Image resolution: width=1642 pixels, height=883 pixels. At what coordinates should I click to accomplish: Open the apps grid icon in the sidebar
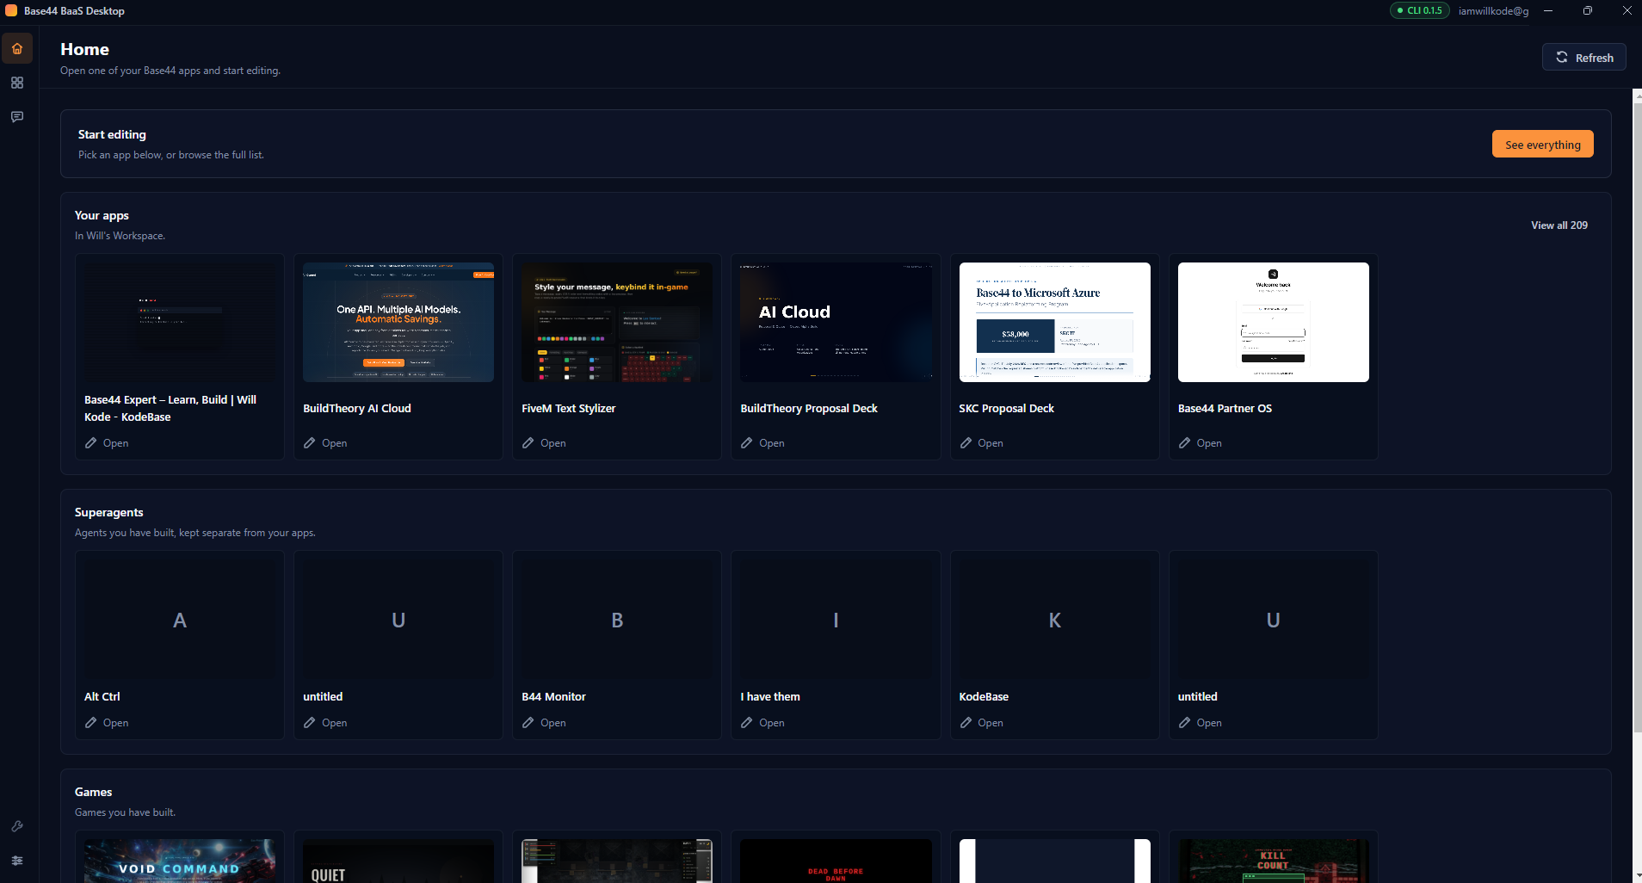(17, 83)
